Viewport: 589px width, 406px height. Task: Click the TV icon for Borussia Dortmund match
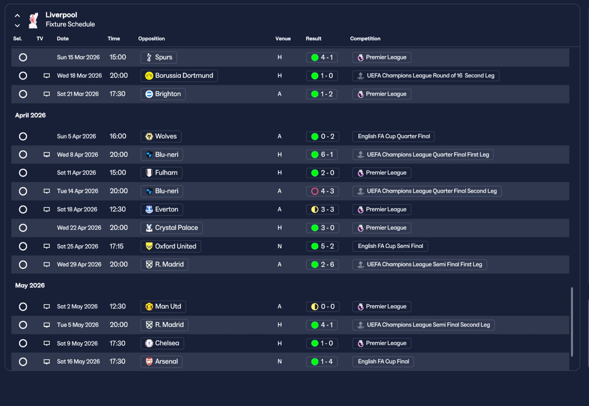pyautogui.click(x=46, y=76)
